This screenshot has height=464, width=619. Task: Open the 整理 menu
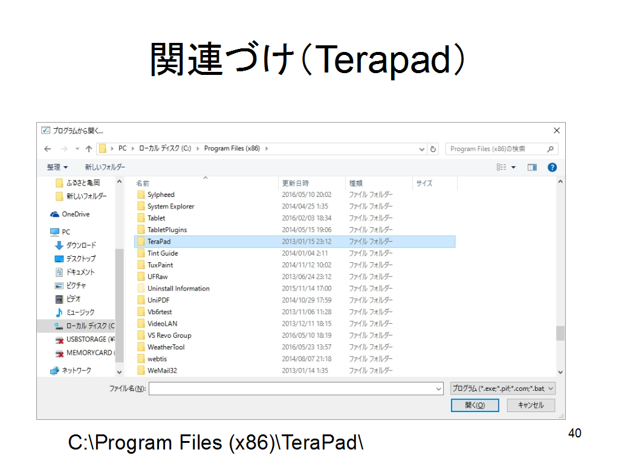point(57,167)
